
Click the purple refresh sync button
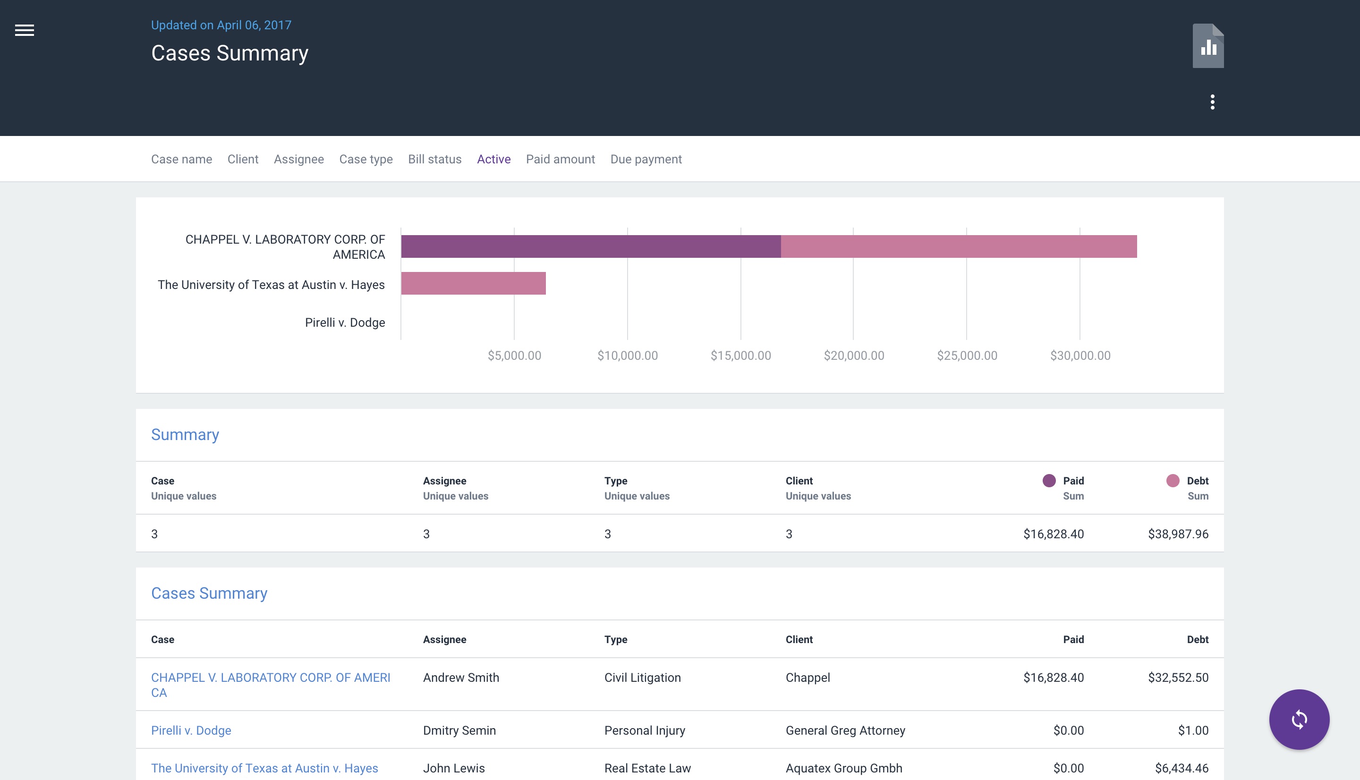point(1299,719)
